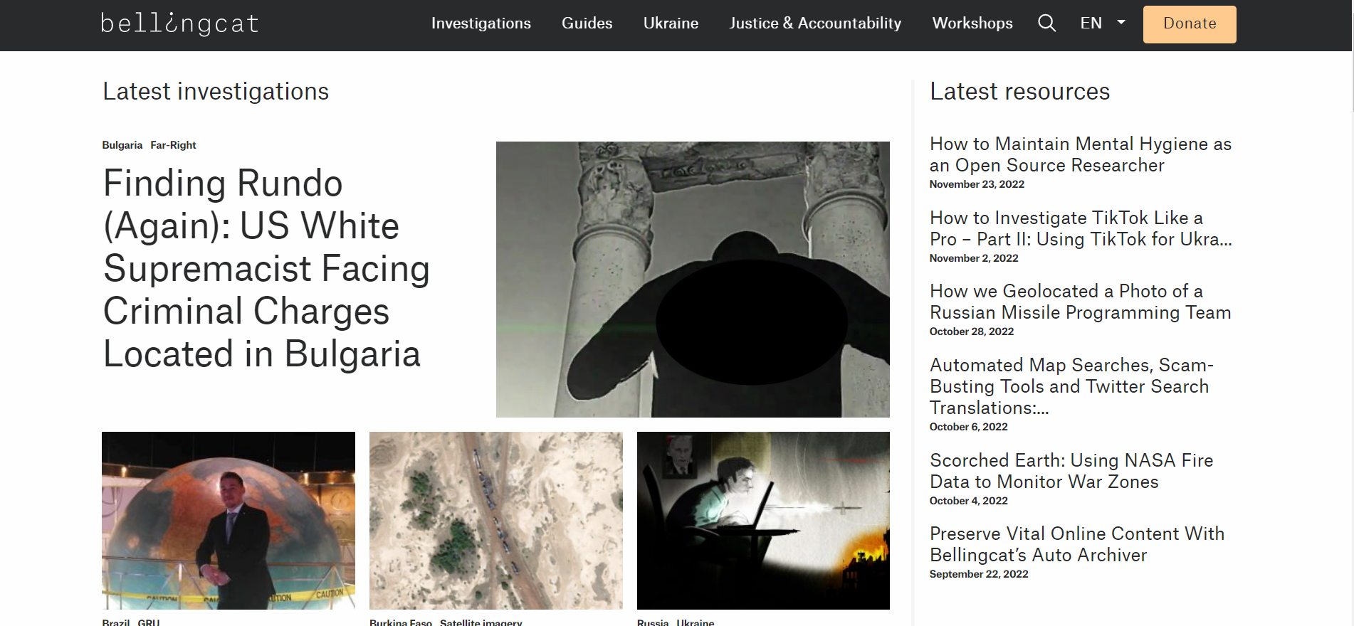This screenshot has width=1354, height=626.
Task: Click the October 28, 2022 date
Action: point(972,331)
